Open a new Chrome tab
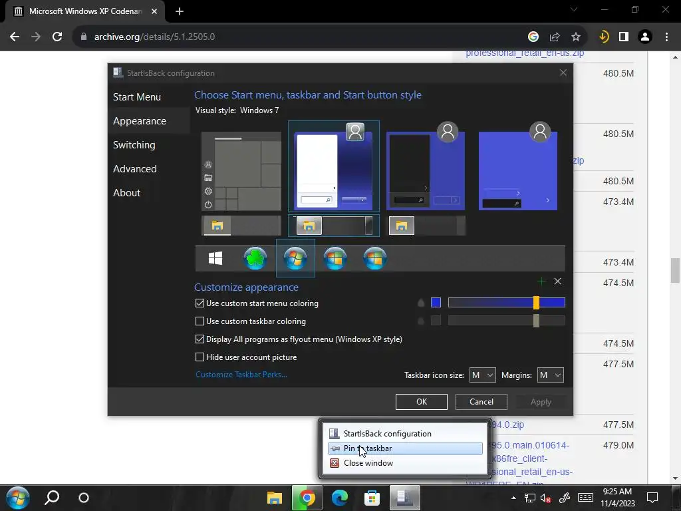The image size is (681, 511). coord(180,11)
